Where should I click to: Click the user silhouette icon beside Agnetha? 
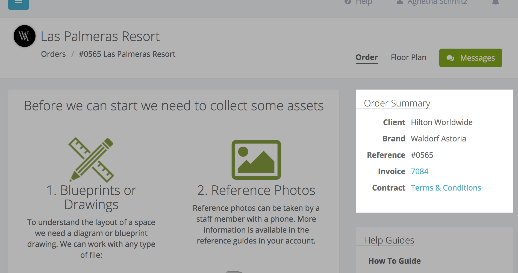point(400,2)
